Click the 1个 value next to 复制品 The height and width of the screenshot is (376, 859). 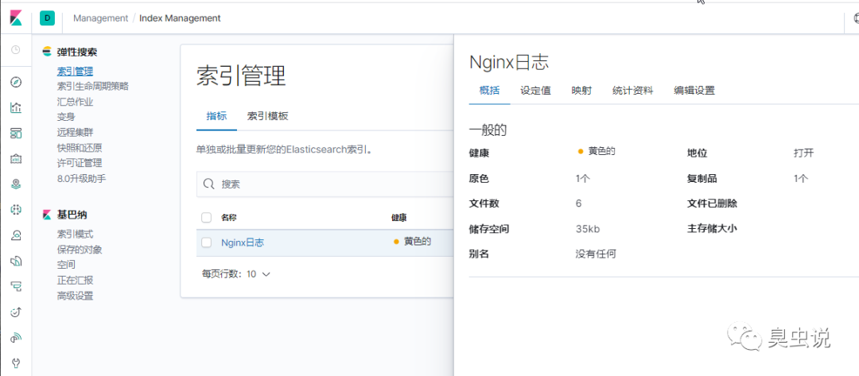801,178
